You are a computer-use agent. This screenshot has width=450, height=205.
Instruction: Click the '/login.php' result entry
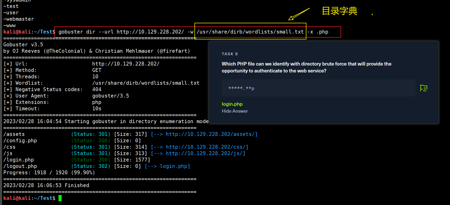19,160
